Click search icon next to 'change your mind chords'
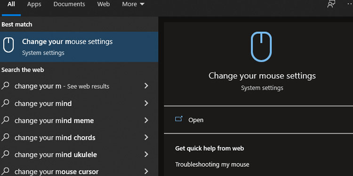This screenshot has height=176, width=353. [x=5, y=137]
